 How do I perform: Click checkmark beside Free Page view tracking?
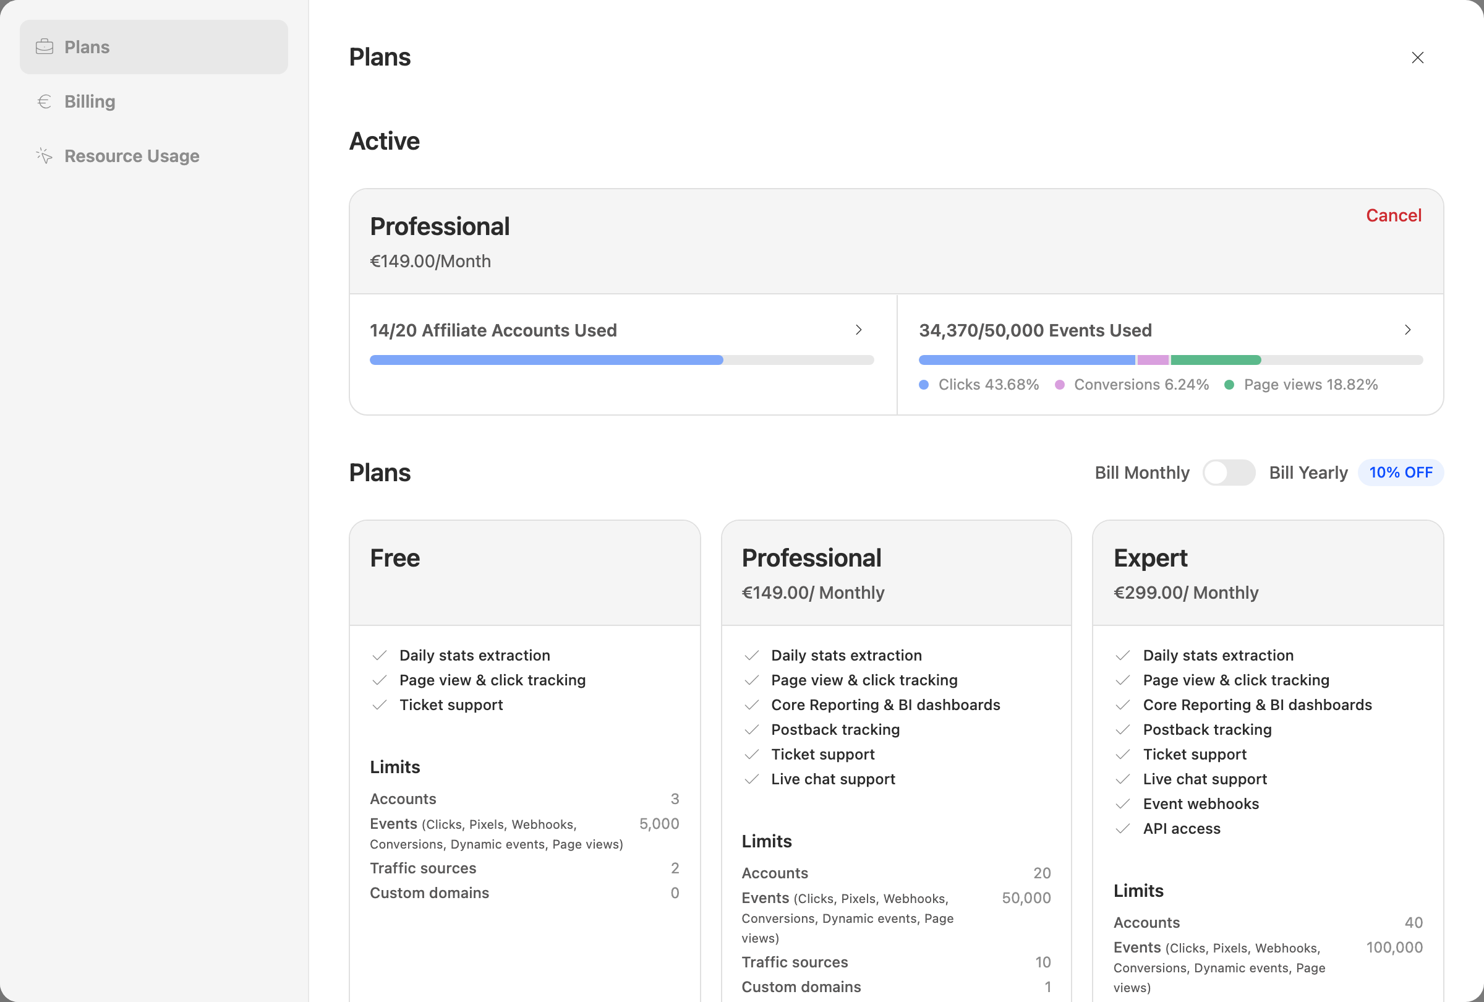[379, 680]
